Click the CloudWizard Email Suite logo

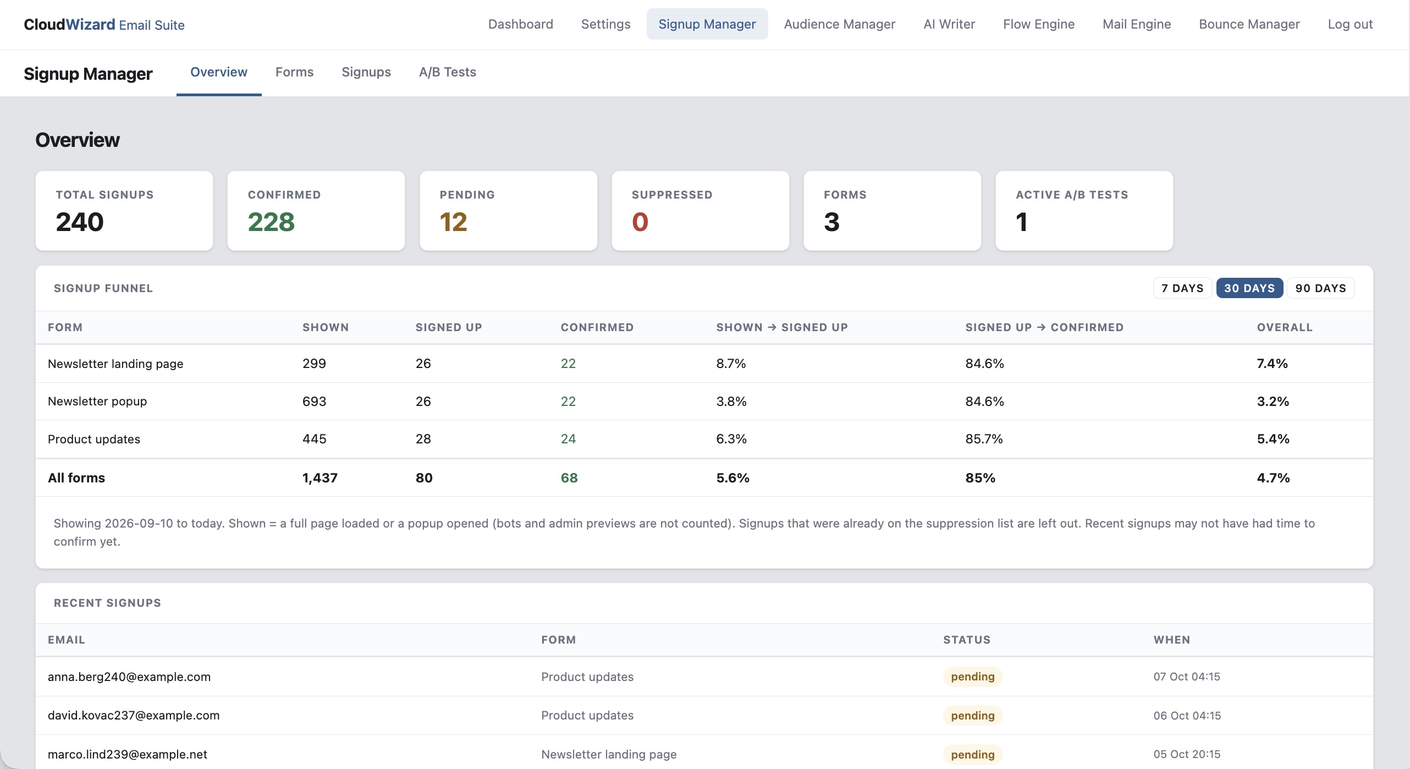pyautogui.click(x=104, y=25)
